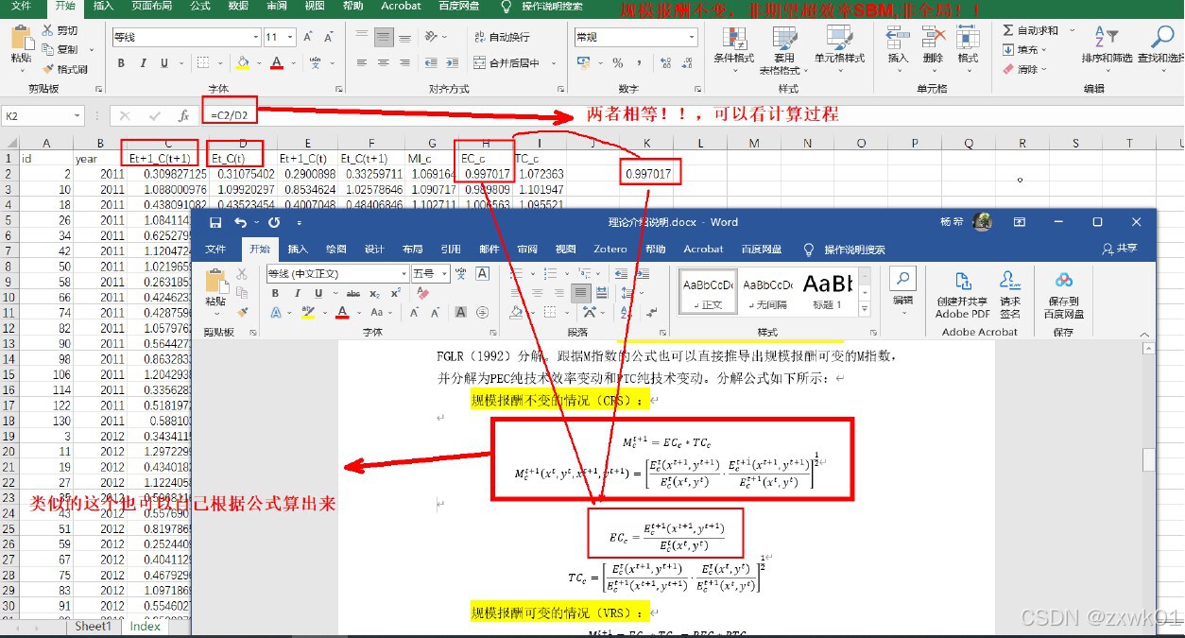Viewport: 1185px width, 638px height.
Task: Open Excel's 插入 ribbon tab
Action: [x=104, y=6]
